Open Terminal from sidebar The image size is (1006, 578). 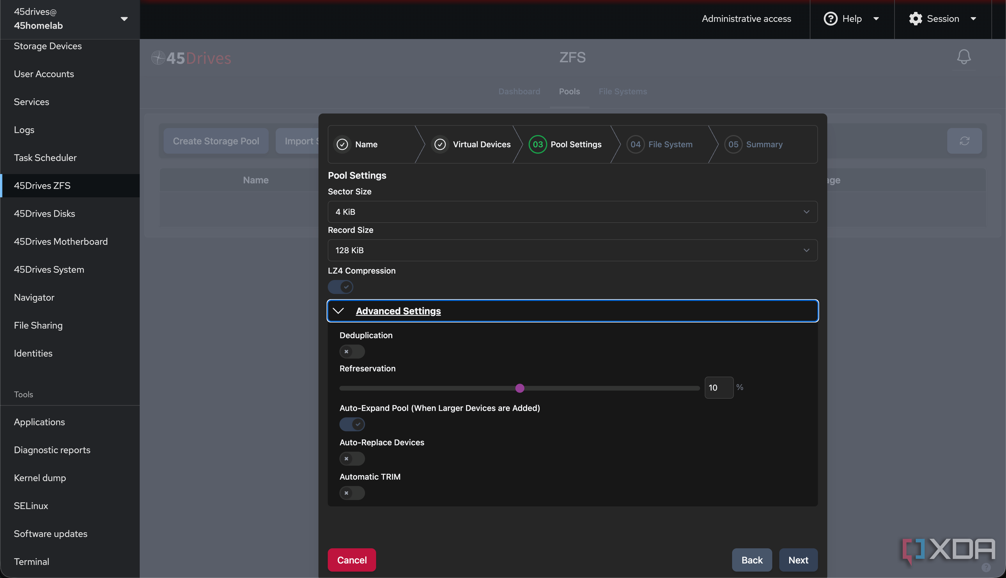[70, 561]
